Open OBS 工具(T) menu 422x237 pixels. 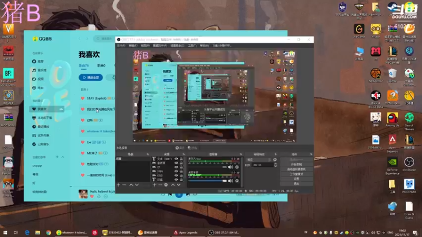(x=192, y=46)
